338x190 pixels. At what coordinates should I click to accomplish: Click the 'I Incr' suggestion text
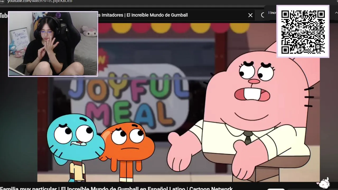(272, 13)
